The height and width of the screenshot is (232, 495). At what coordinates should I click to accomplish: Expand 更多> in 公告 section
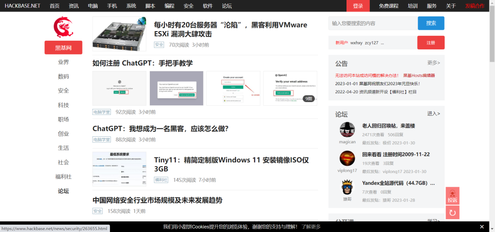(x=434, y=63)
